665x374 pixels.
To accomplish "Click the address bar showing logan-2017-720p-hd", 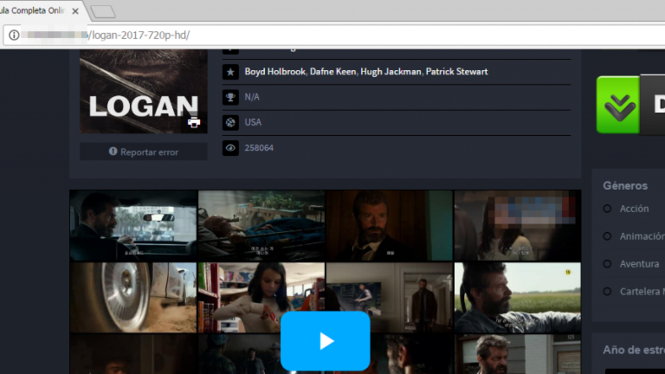I will [x=332, y=35].
